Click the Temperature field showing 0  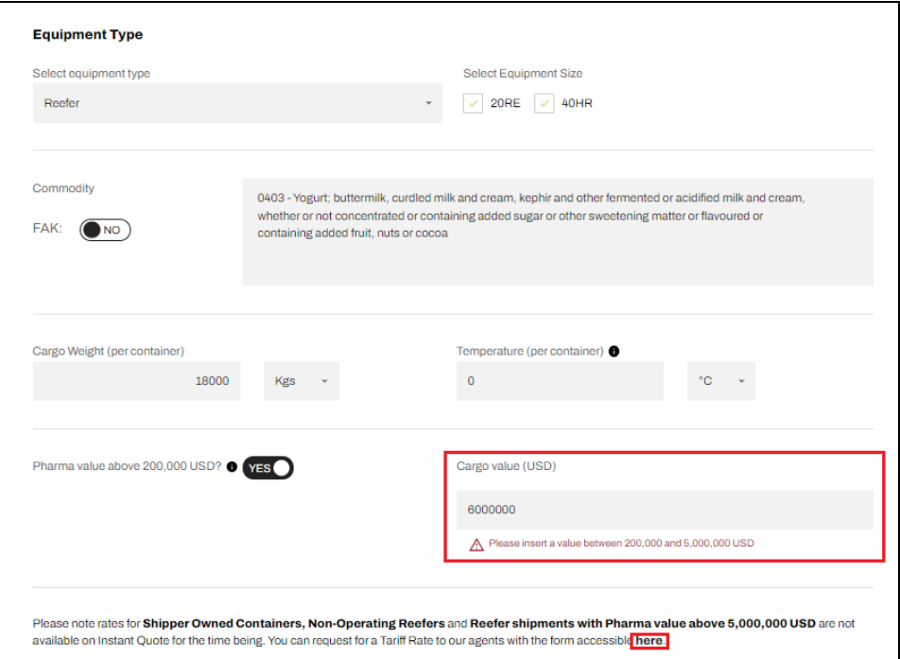[560, 381]
